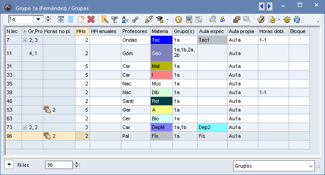Click the orange overlapping windows icon
Viewport: 325px width, 175px height.
click(x=236, y=19)
